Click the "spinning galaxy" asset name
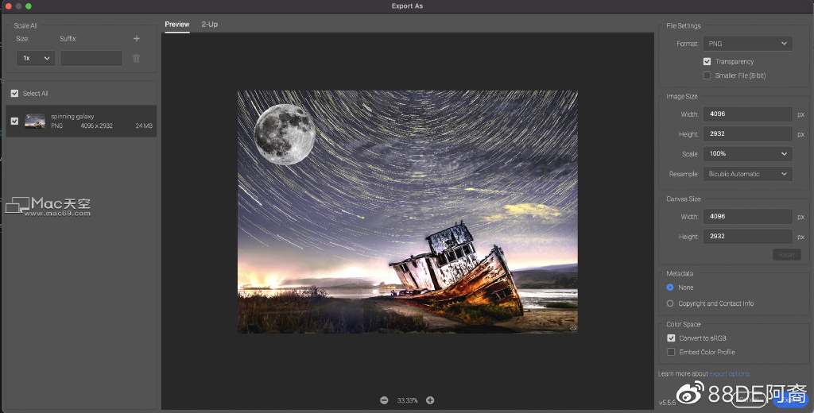The image size is (814, 413). [72, 116]
